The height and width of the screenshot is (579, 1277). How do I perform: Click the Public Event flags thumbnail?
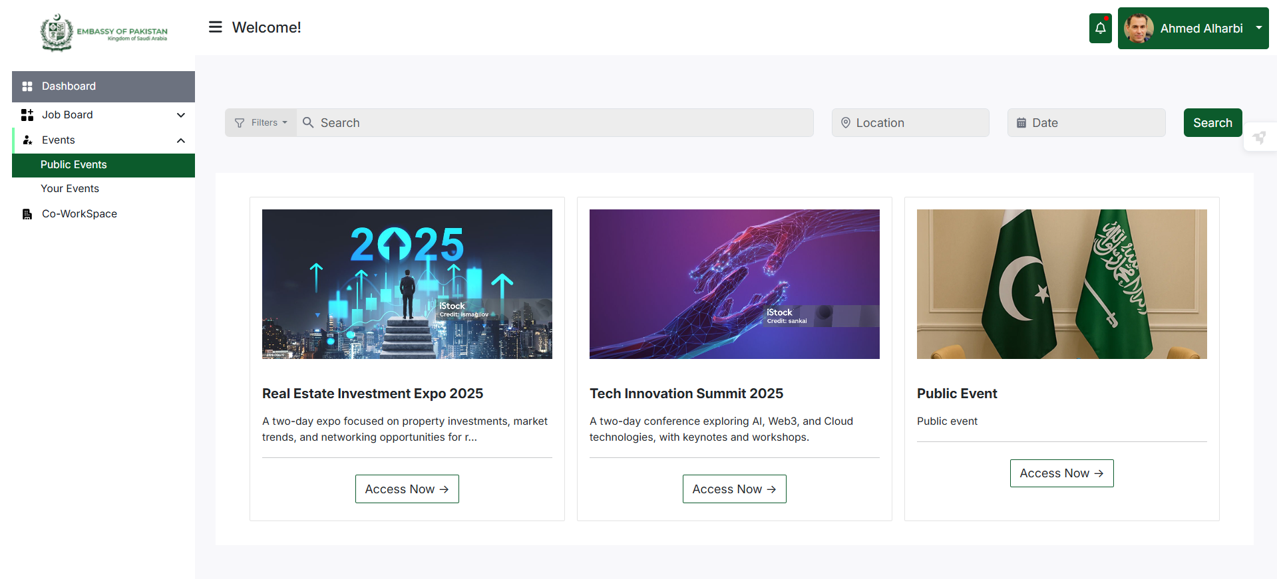[1061, 285]
